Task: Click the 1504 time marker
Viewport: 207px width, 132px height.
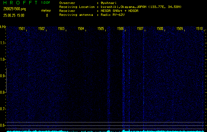Action: tap(81, 29)
